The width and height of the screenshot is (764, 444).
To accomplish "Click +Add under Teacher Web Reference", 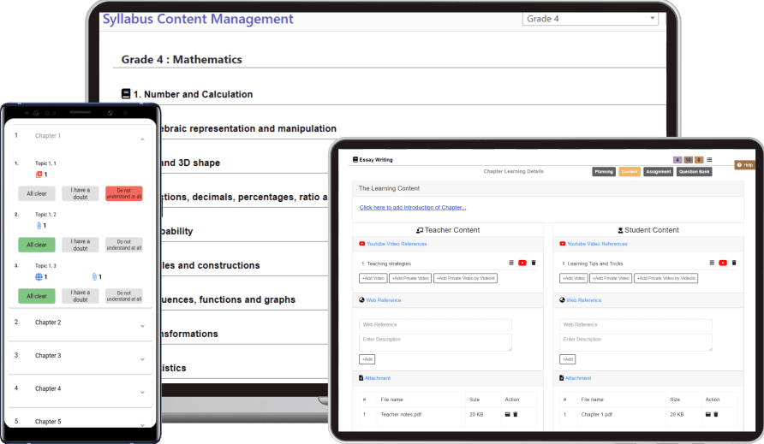I will [x=367, y=359].
